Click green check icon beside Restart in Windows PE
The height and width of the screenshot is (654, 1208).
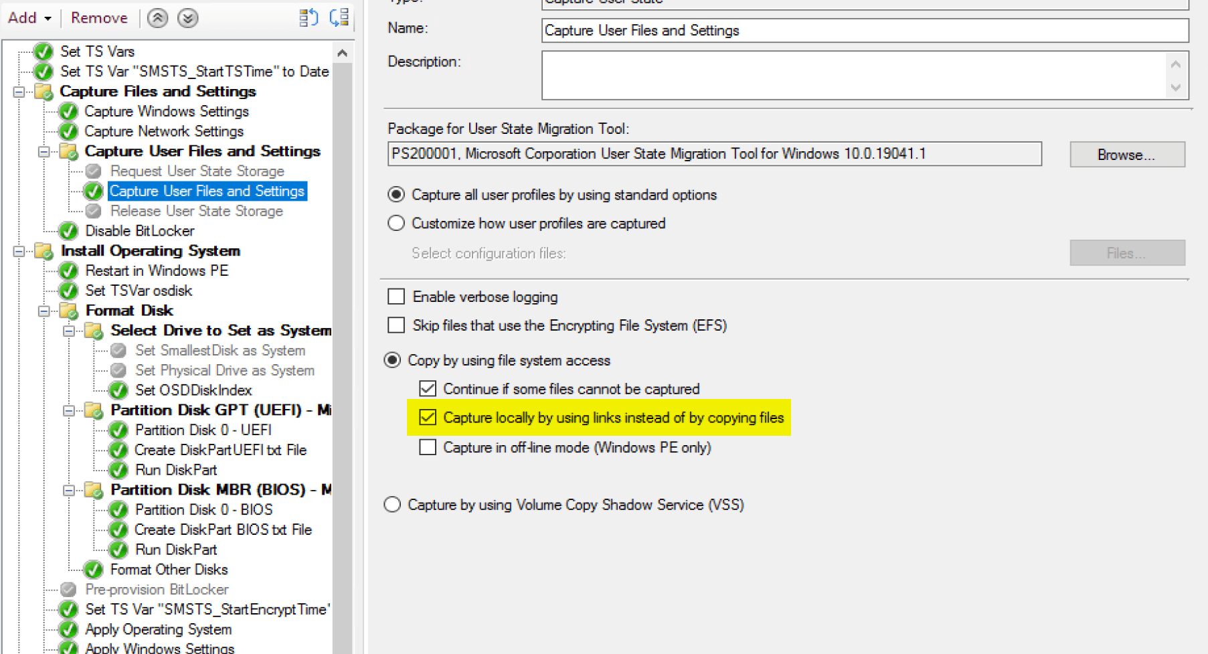click(x=68, y=271)
